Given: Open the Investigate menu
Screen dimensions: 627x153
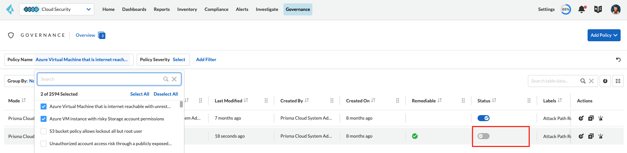Looking at the screenshot, I should pos(267,9).
